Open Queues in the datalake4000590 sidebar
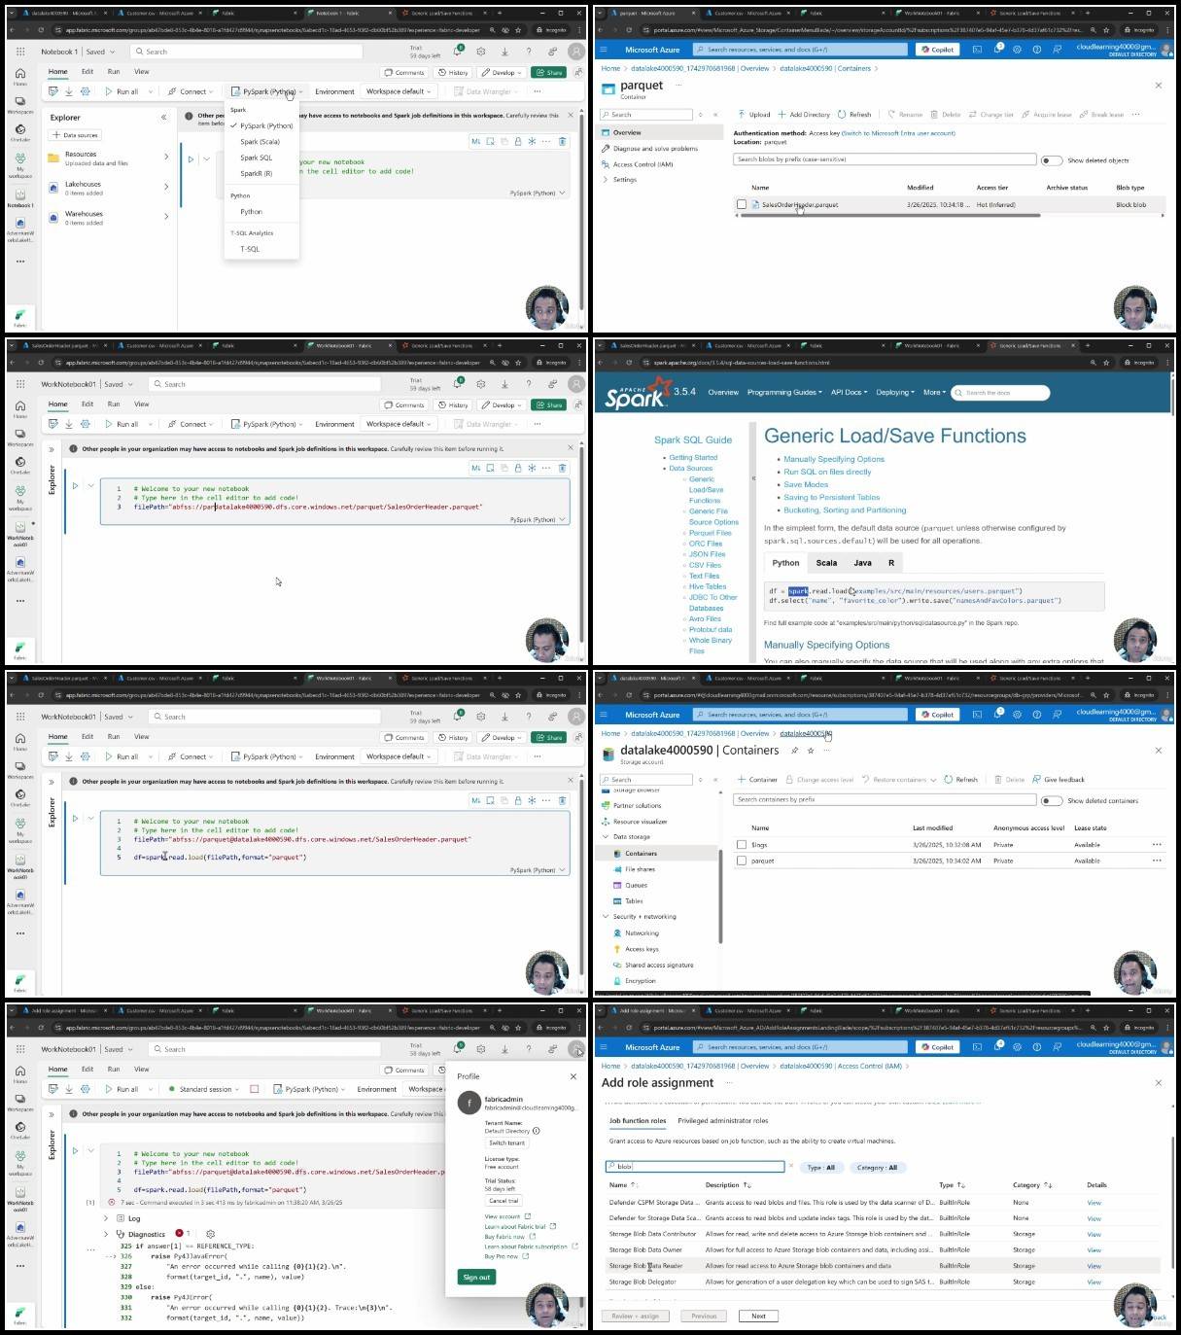Screen dimensions: 1181x1335 click(x=636, y=885)
